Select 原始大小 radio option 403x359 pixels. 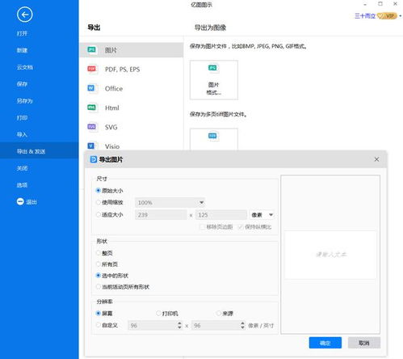tap(98, 191)
